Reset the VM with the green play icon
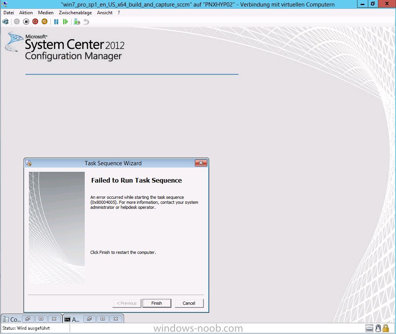 click(65, 22)
